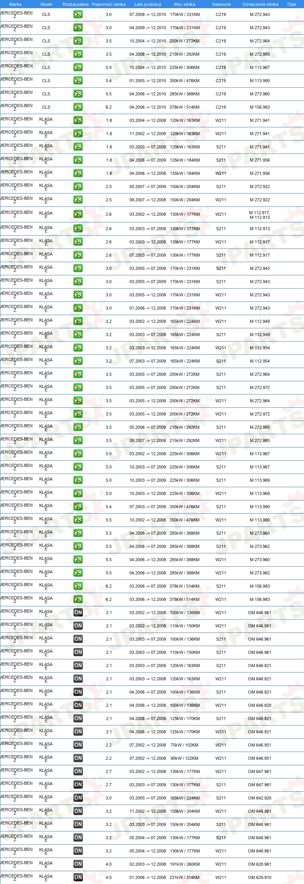Click the petrol icon in the CLS 6.2 row

78,107
